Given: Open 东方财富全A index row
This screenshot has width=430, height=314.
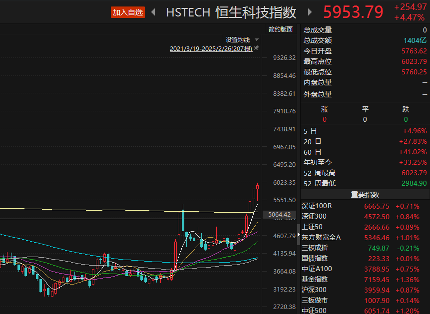Looking at the screenshot, I should pos(321,238).
